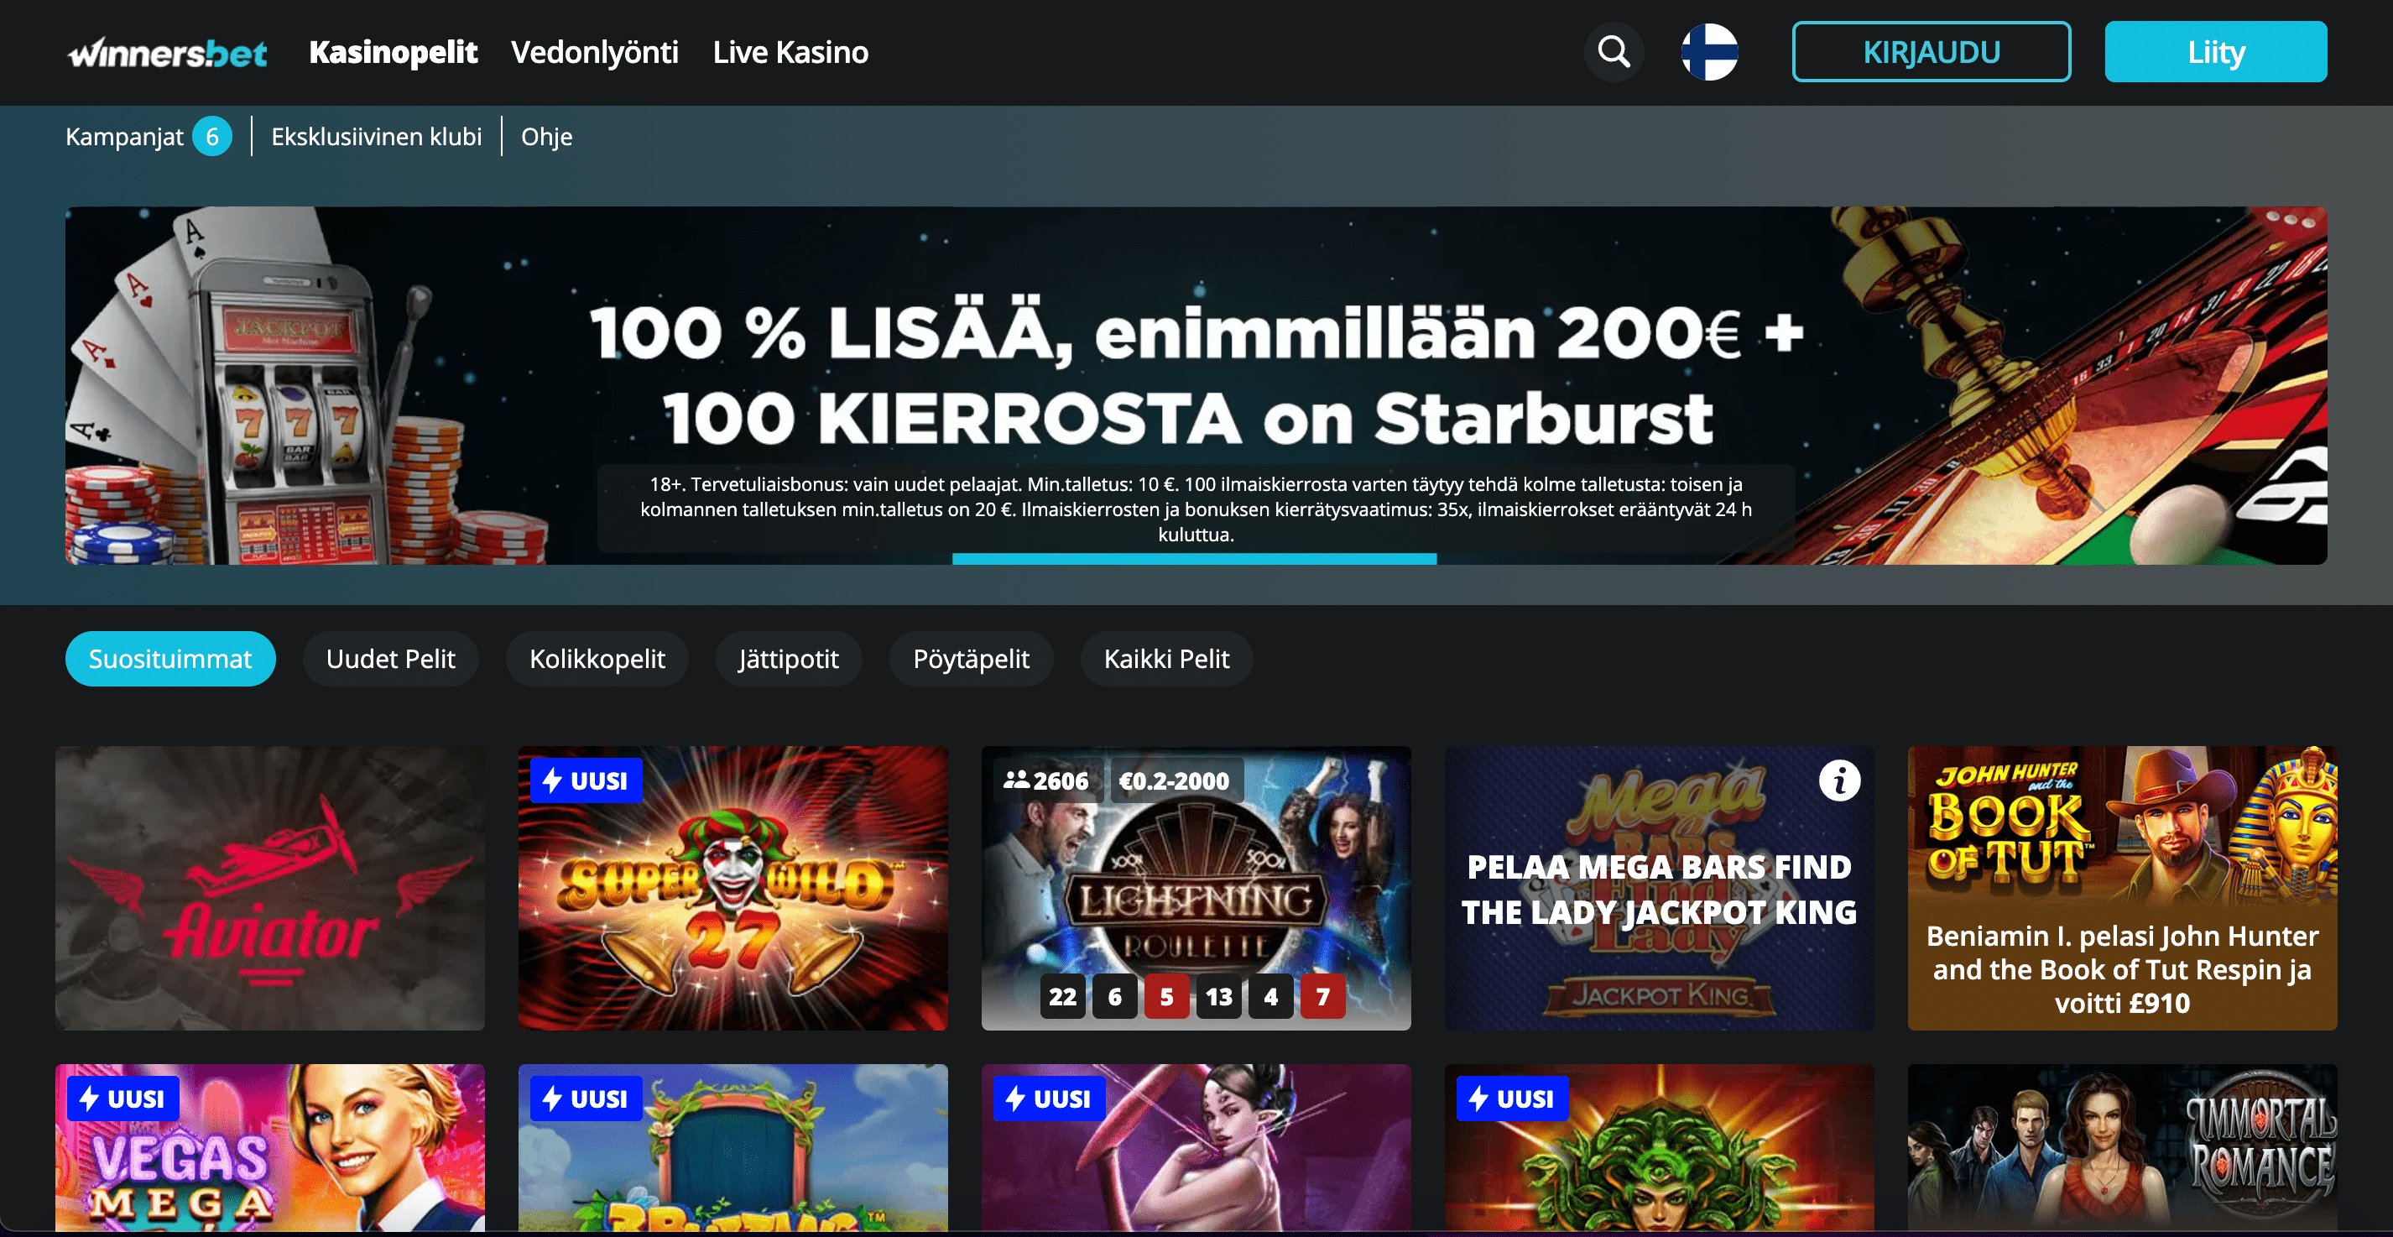Click the Starburst welcome bonus banner

pyautogui.click(x=1196, y=384)
